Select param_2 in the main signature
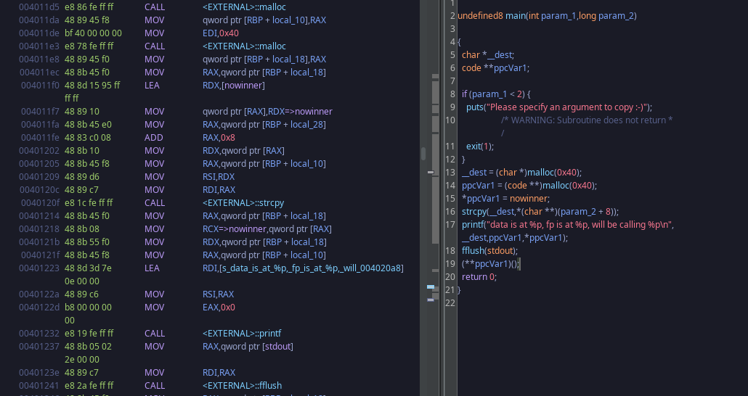Viewport: 748px width, 396px height. coord(616,16)
